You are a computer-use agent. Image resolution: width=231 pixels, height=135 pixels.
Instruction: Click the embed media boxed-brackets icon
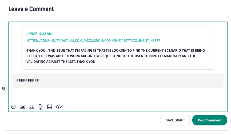(31, 107)
